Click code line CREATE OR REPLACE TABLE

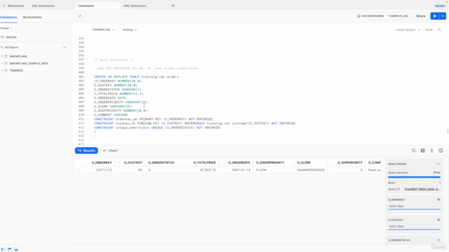tap(136, 77)
